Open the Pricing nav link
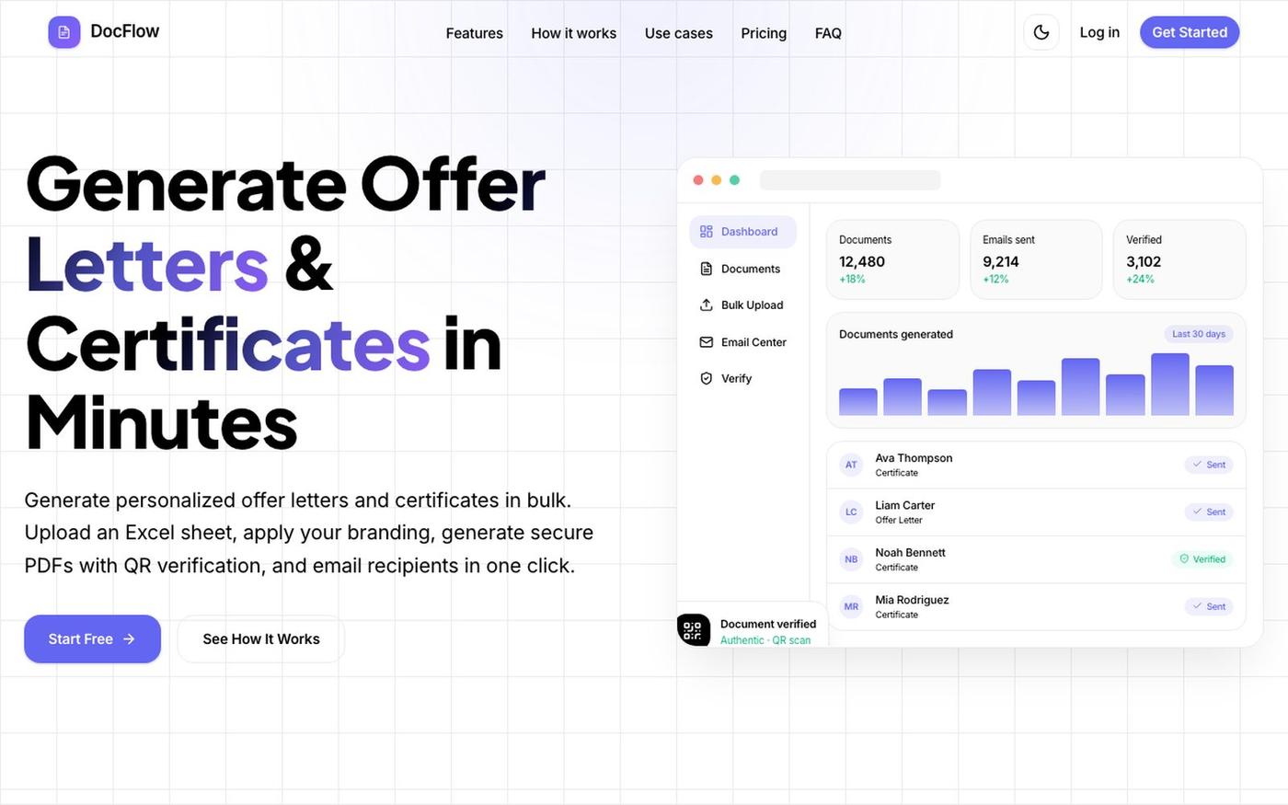Viewport: 1288px width, 805px height. coord(764,33)
